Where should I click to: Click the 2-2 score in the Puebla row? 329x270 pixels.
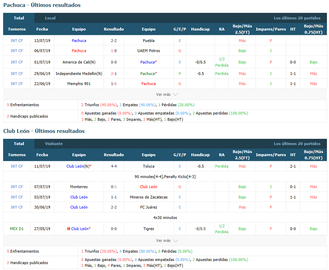point(114,41)
